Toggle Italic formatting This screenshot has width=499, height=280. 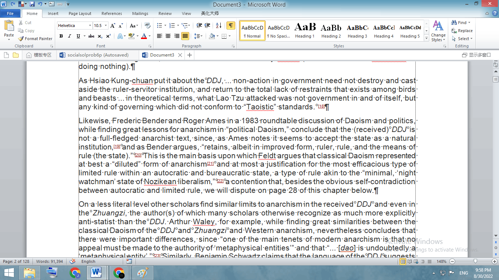tap(69, 36)
